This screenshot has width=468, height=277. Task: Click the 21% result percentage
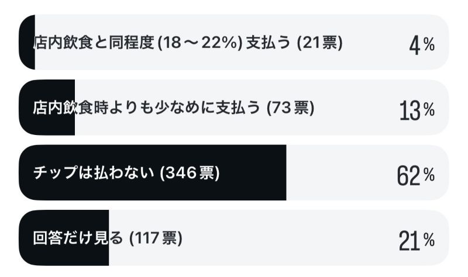416,240
